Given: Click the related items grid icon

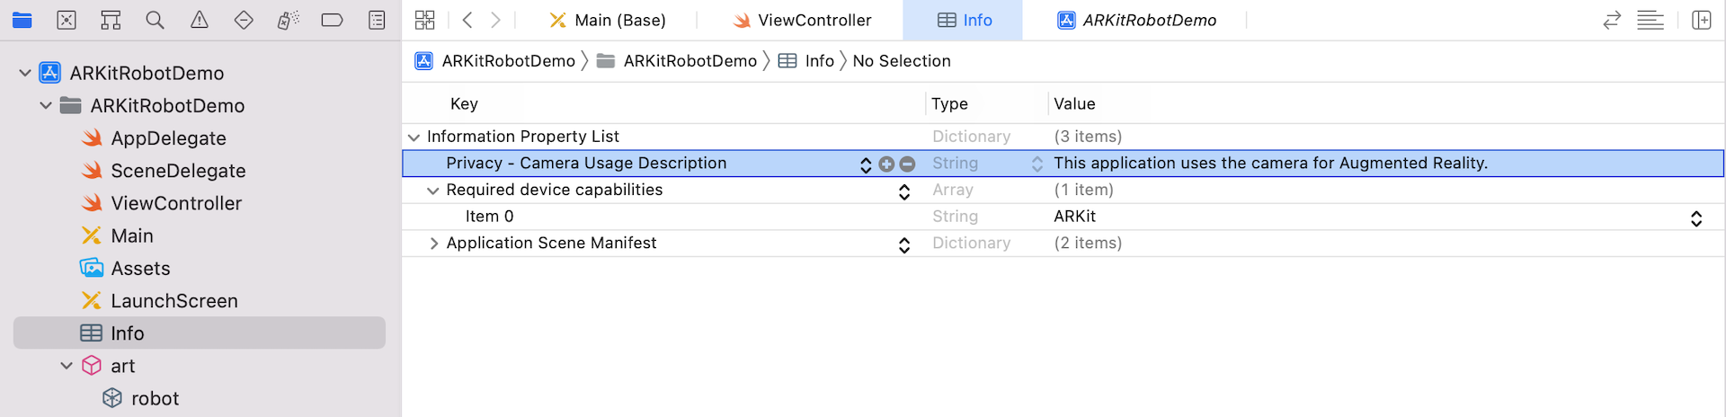Looking at the screenshot, I should click(x=425, y=20).
